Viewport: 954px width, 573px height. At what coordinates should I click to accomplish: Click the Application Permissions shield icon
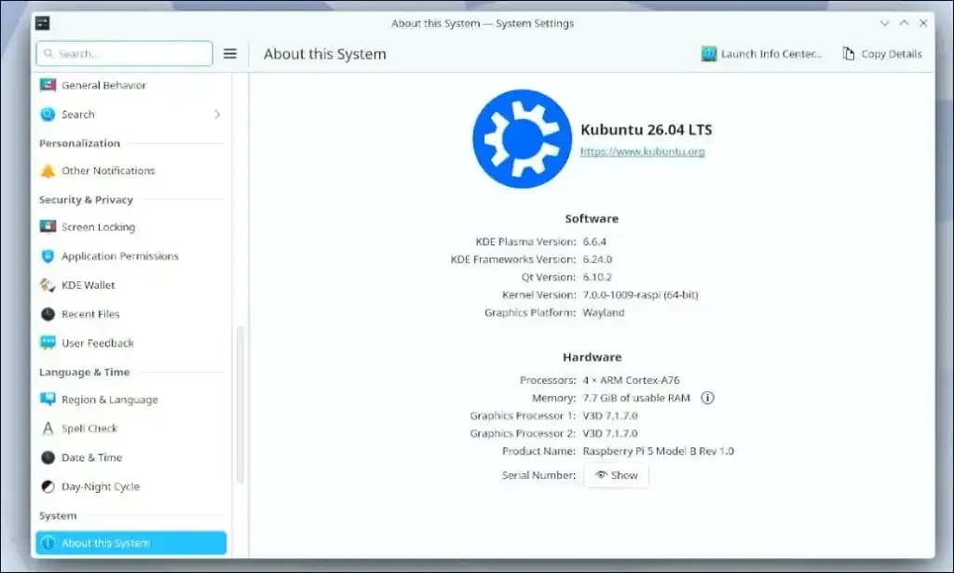click(x=48, y=256)
